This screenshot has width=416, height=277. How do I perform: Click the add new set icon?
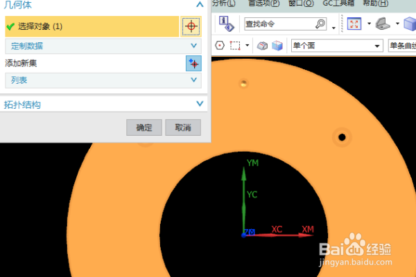pos(193,63)
